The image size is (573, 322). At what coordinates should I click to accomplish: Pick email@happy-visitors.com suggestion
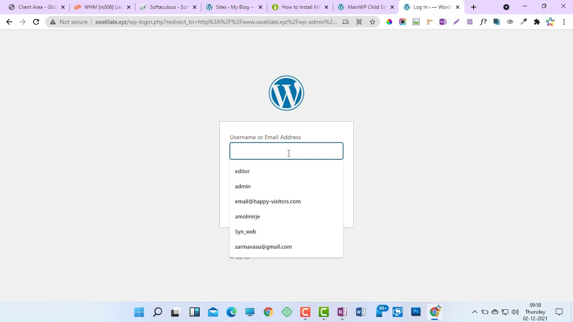click(286, 202)
